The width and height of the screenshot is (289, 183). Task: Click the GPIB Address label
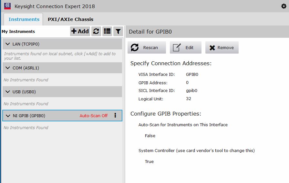click(153, 83)
